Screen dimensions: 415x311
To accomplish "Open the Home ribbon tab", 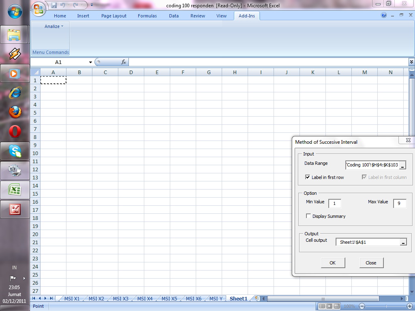I will tap(60, 16).
